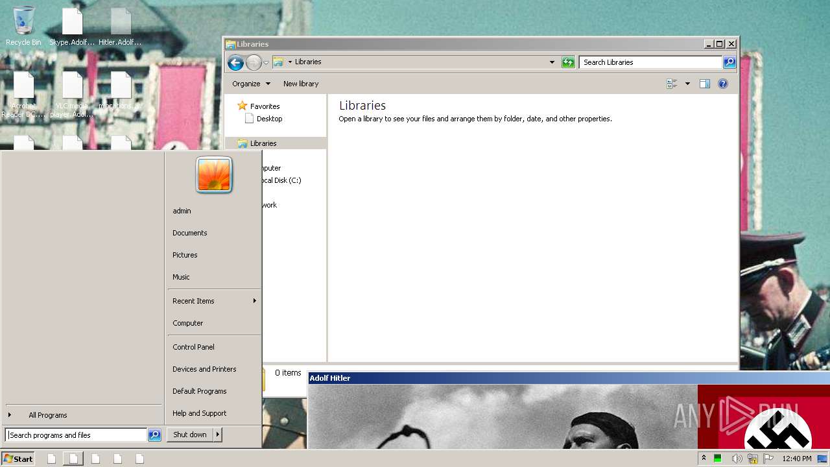Expand All Programs list
The height and width of the screenshot is (467, 830).
pos(82,415)
